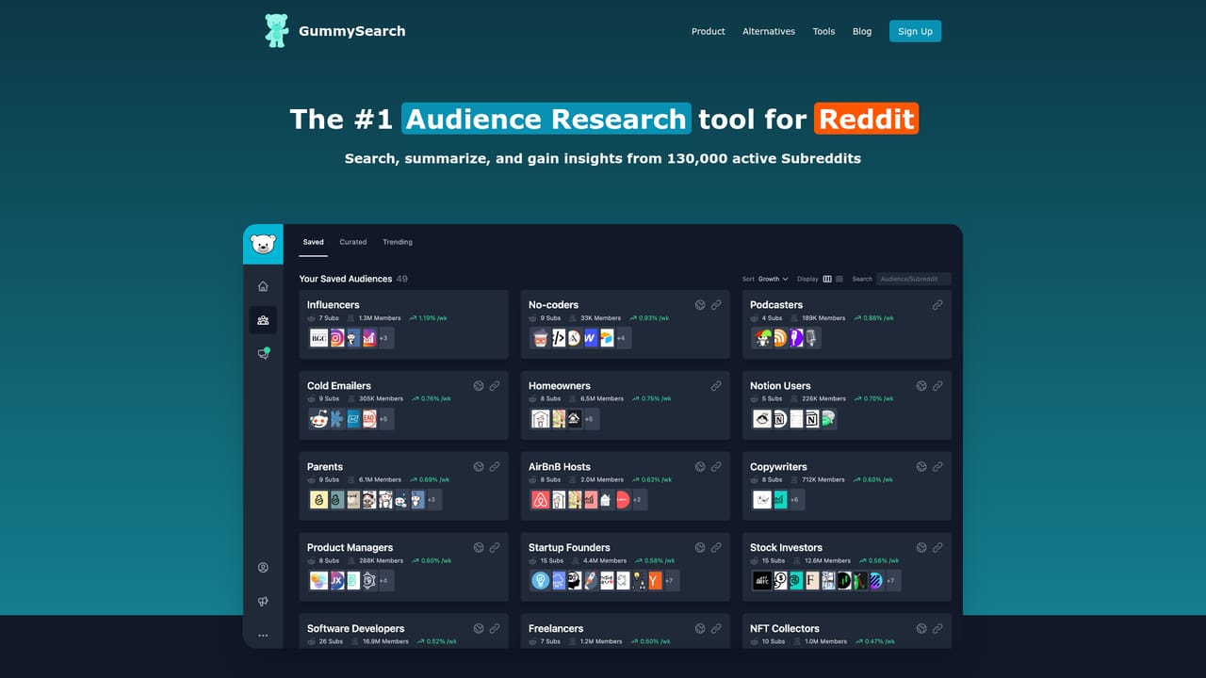Image resolution: width=1206 pixels, height=678 pixels.
Task: Click the link icon on AirBnB Hosts card
Action: click(716, 467)
